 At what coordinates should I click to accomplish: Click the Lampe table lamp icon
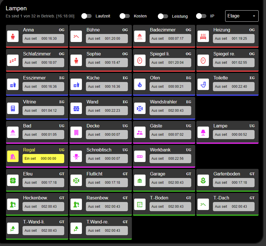(203, 132)
